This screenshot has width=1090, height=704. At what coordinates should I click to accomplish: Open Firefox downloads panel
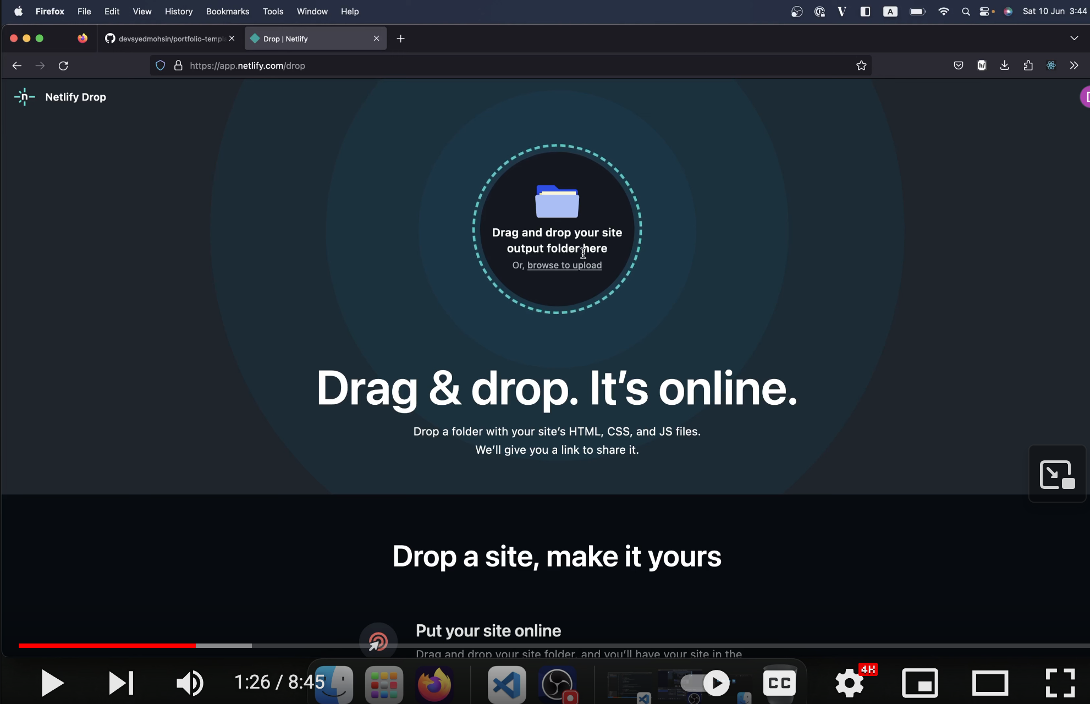click(x=1004, y=65)
